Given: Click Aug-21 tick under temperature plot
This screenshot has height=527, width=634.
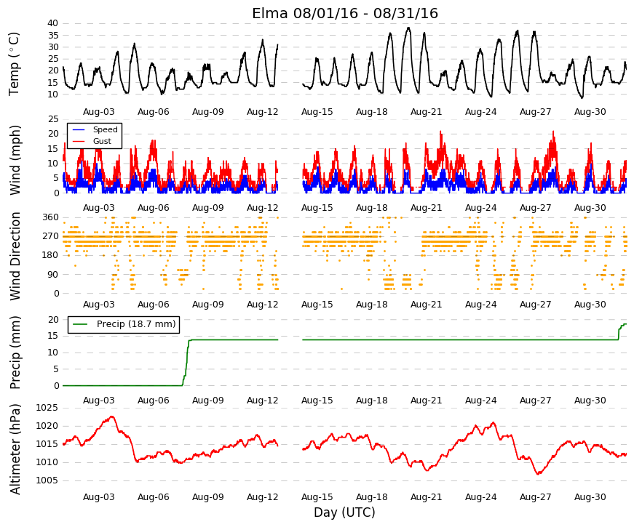Looking at the screenshot, I should coord(426,112).
